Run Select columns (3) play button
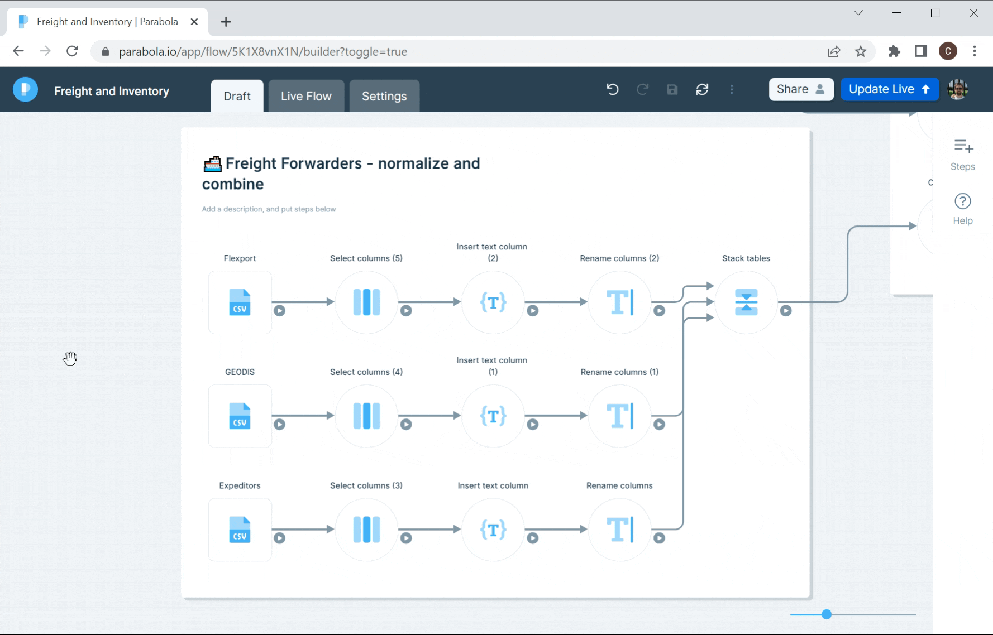This screenshot has width=993, height=635. pos(406,538)
